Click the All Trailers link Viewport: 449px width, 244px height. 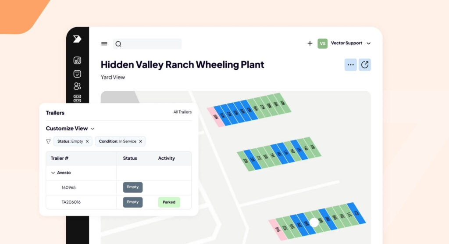click(182, 112)
